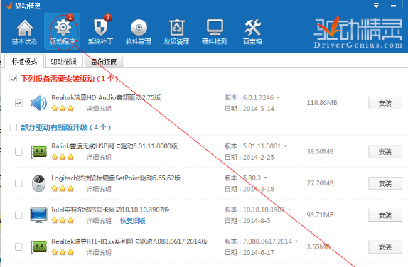Viewport: 408px width, 267px height.
Task: Click star rating of Logitech SetPoint driver
Action: (63, 189)
